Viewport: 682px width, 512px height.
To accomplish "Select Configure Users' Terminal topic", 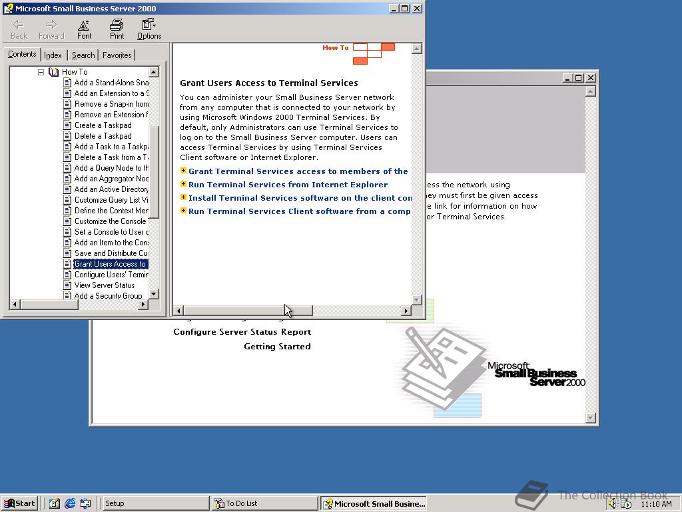I will click(x=111, y=274).
